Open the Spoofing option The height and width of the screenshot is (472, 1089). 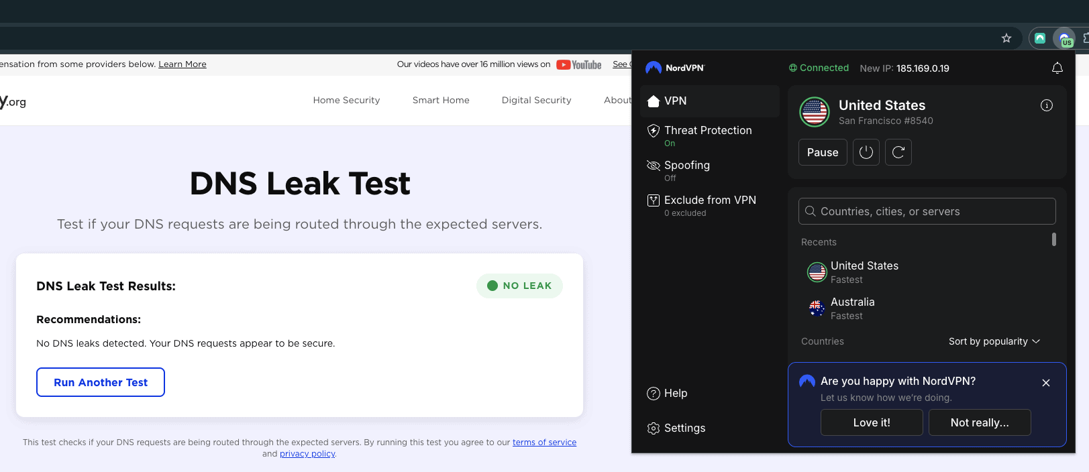point(710,170)
